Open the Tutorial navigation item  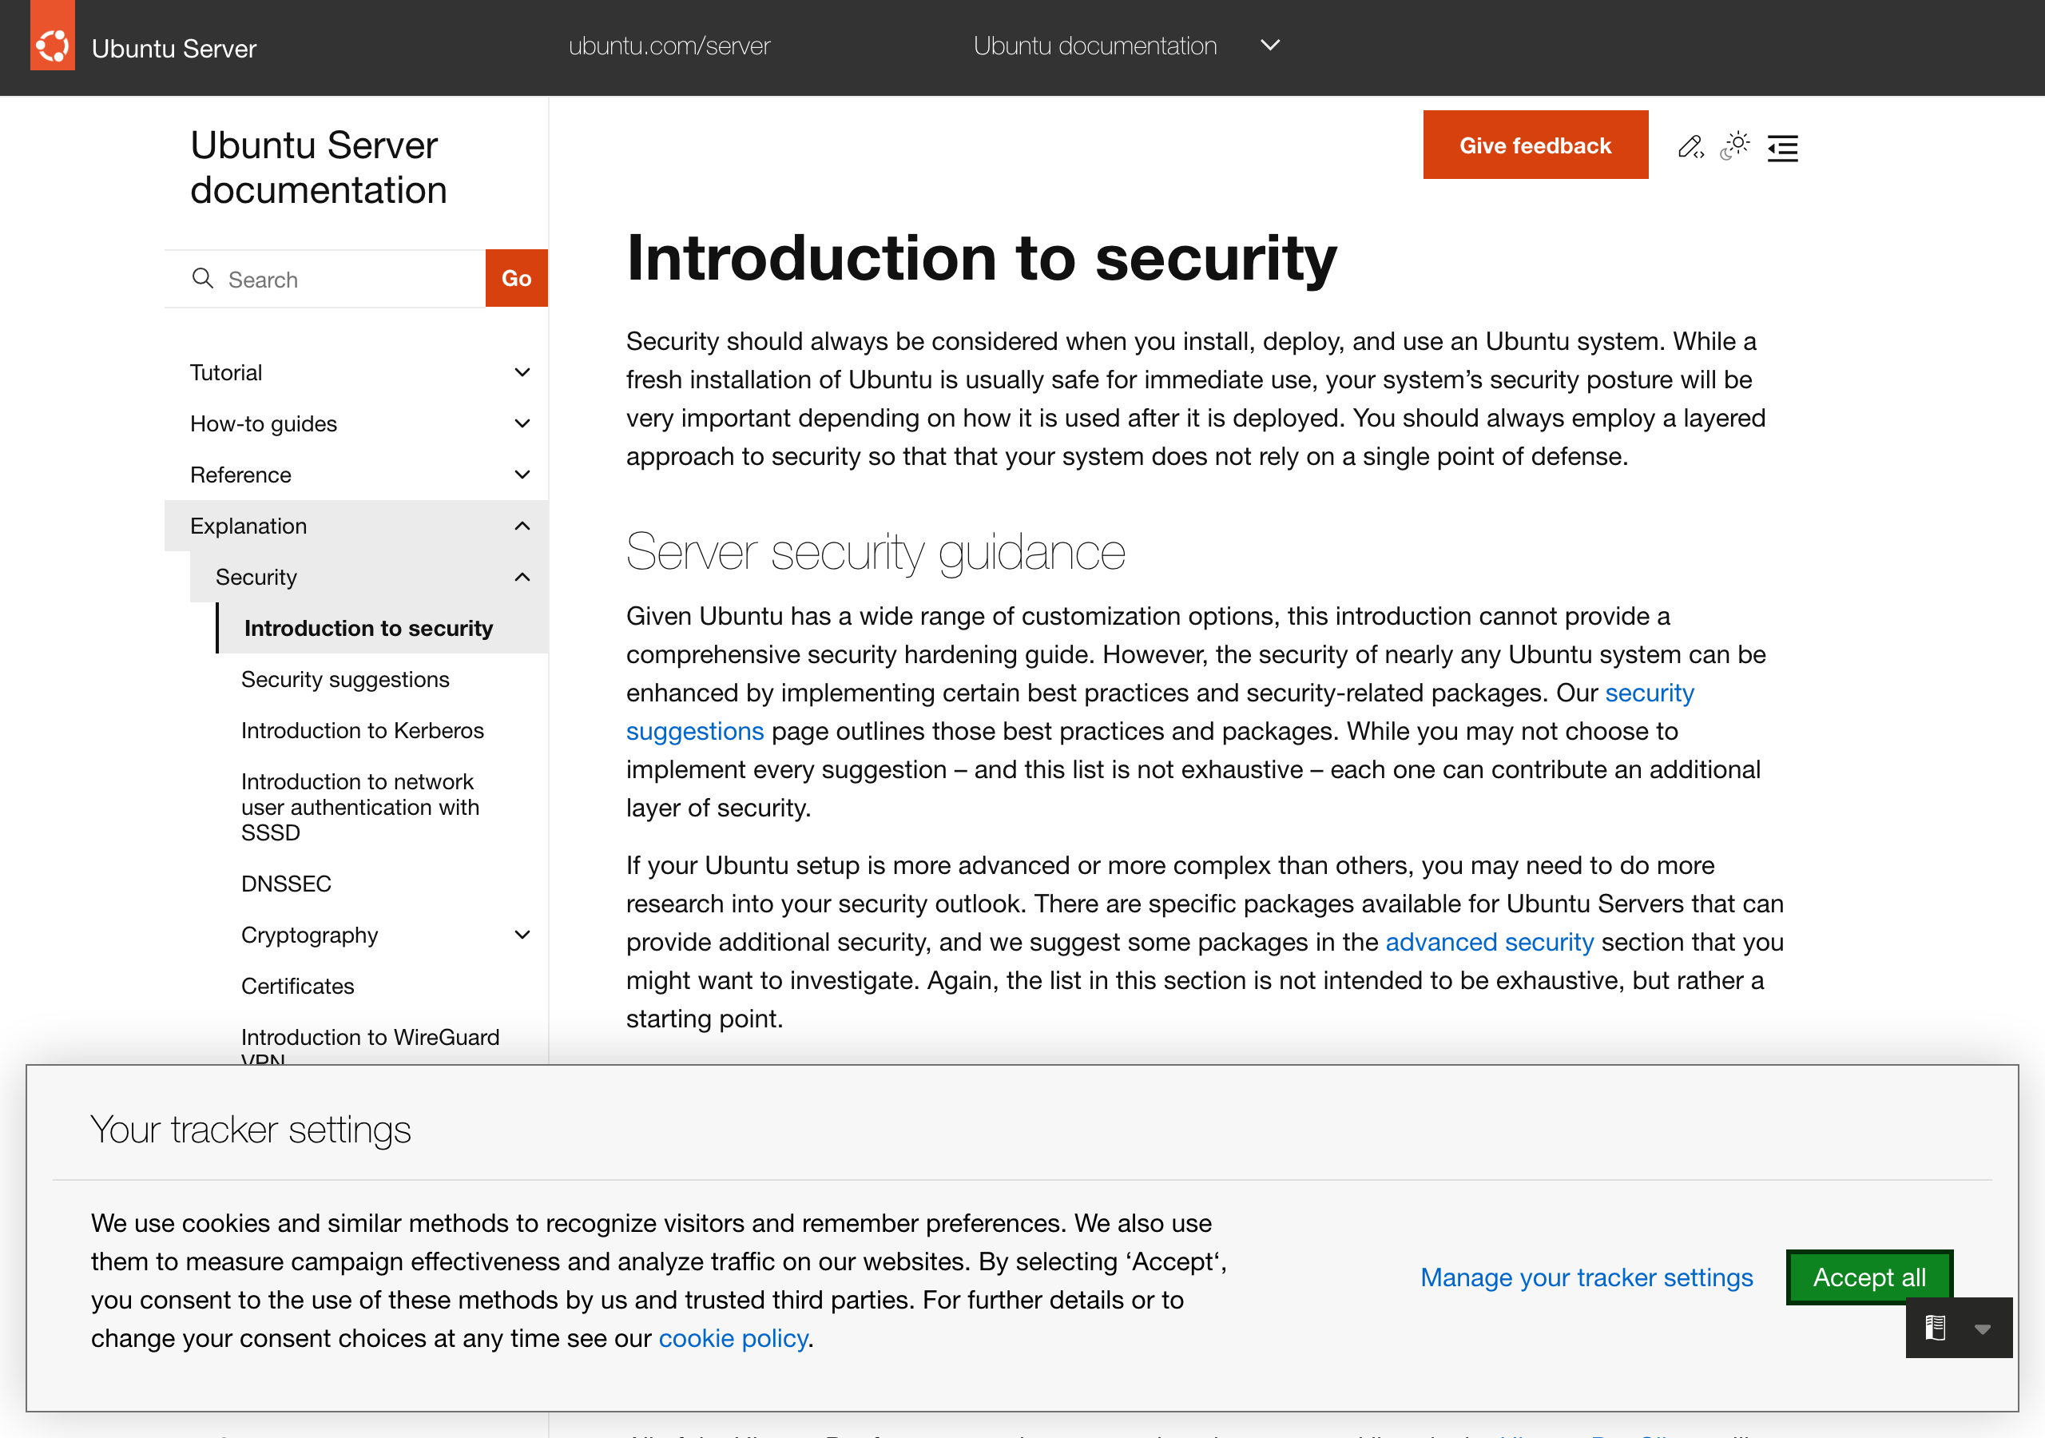coord(226,372)
